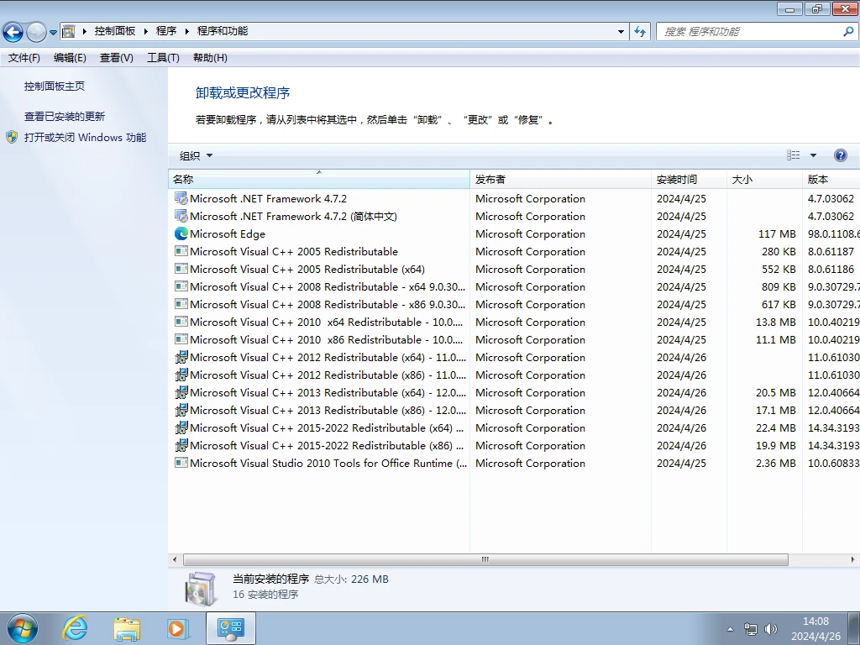Screen dimensions: 860x645
Task: Select Visual C++ 2012 (x86) icon
Action: pos(181,375)
